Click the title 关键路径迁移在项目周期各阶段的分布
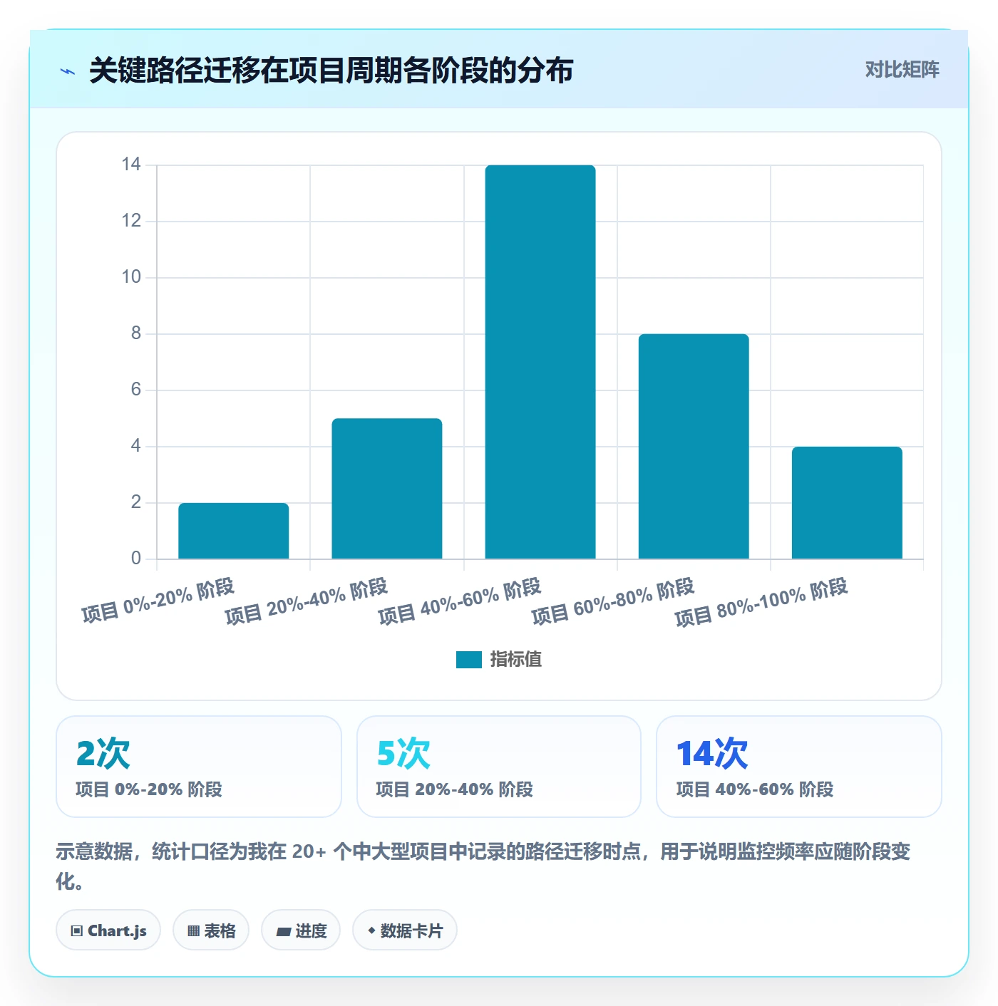The image size is (998, 1006). 331,71
